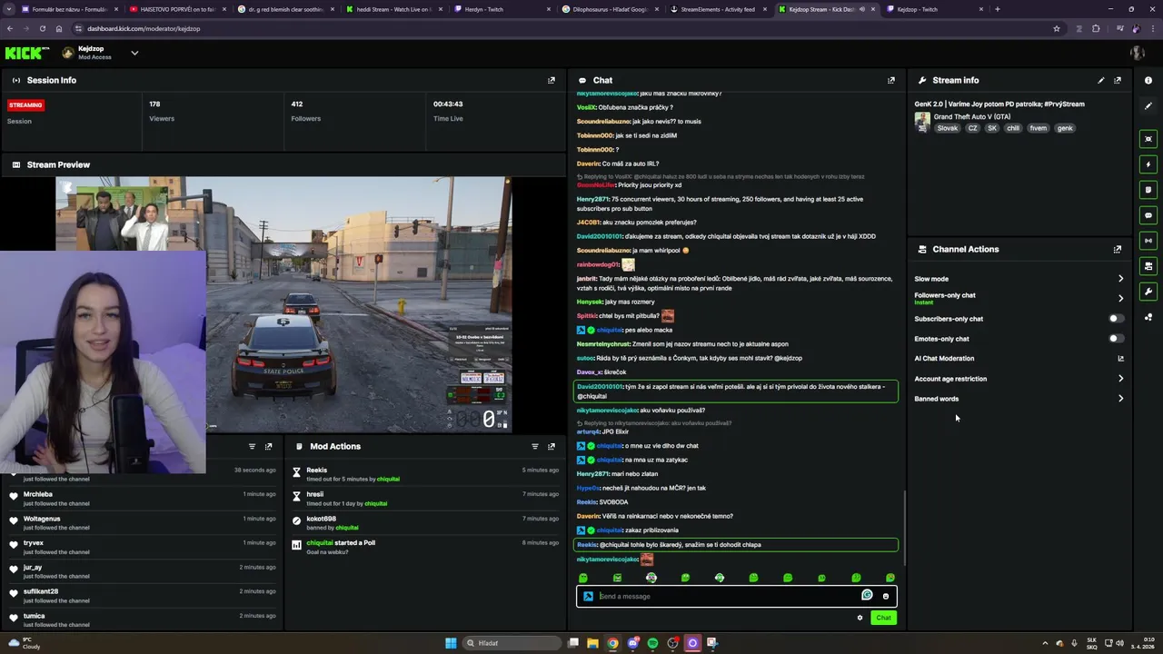Click the Slovak stream tag
Image resolution: width=1163 pixels, height=654 pixels.
tap(948, 128)
